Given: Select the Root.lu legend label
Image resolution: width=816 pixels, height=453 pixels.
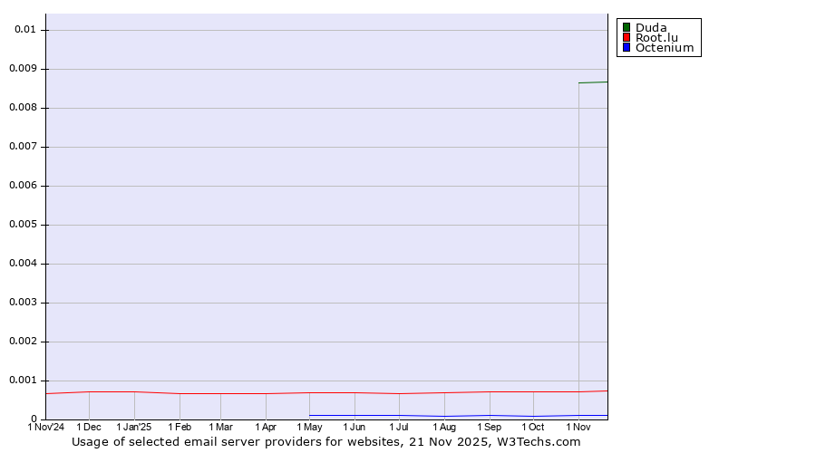Looking at the screenshot, I should coord(656,37).
